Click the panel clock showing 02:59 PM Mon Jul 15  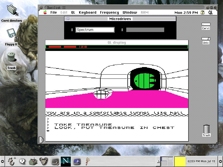coord(201,161)
